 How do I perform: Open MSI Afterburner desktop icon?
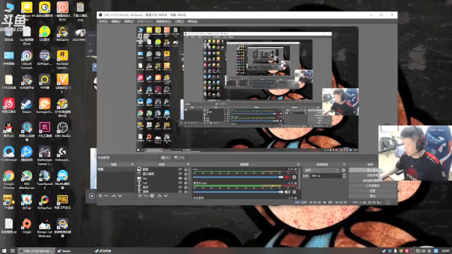(x=27, y=180)
